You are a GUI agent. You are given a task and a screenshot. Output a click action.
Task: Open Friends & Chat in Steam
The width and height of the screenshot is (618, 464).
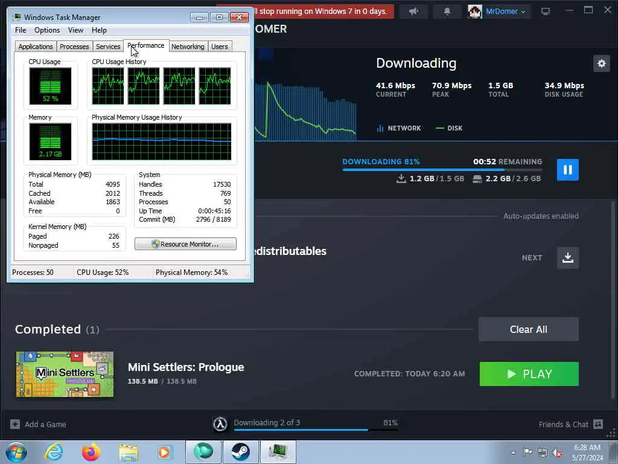[571, 424]
